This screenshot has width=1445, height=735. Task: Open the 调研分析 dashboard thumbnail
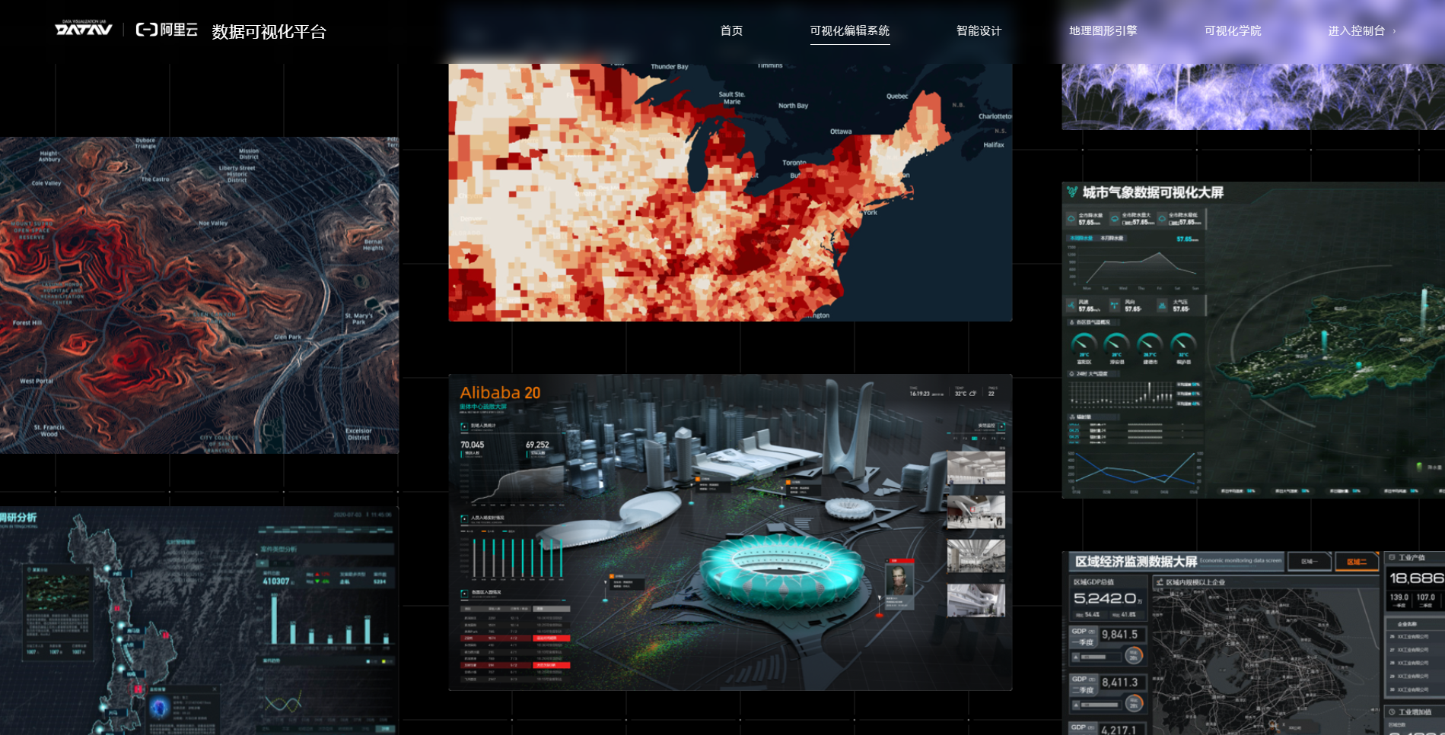[199, 620]
